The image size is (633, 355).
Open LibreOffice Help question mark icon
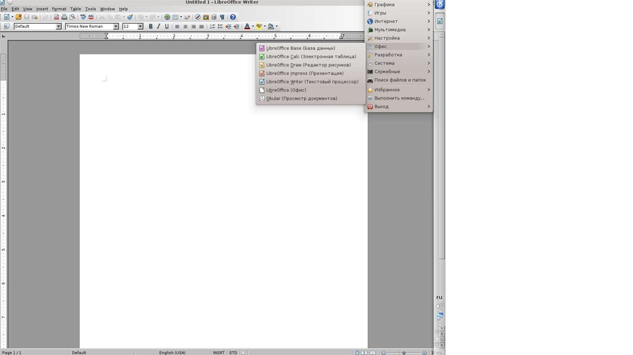point(233,17)
